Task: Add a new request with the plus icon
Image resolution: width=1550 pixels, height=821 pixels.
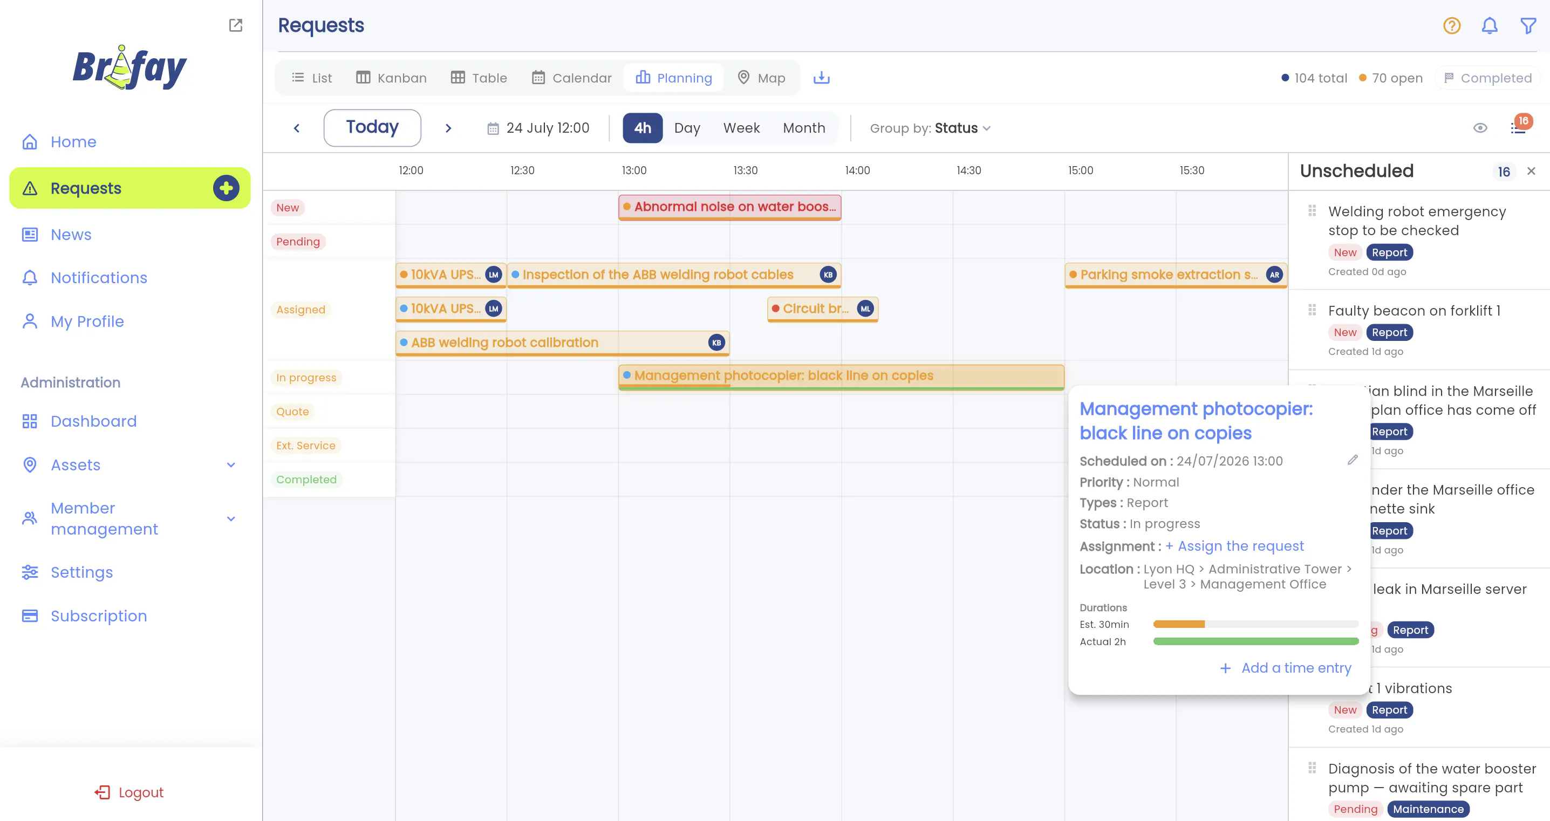Action: [226, 188]
